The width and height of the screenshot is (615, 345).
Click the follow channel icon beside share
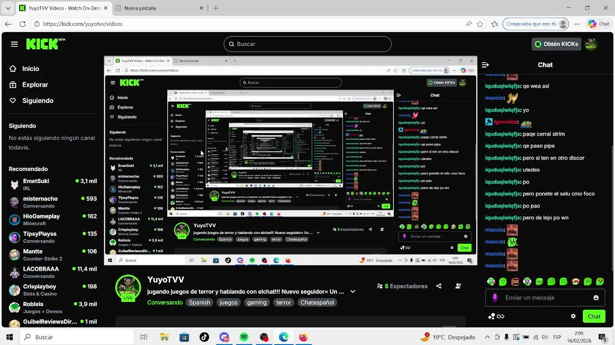coord(458,286)
